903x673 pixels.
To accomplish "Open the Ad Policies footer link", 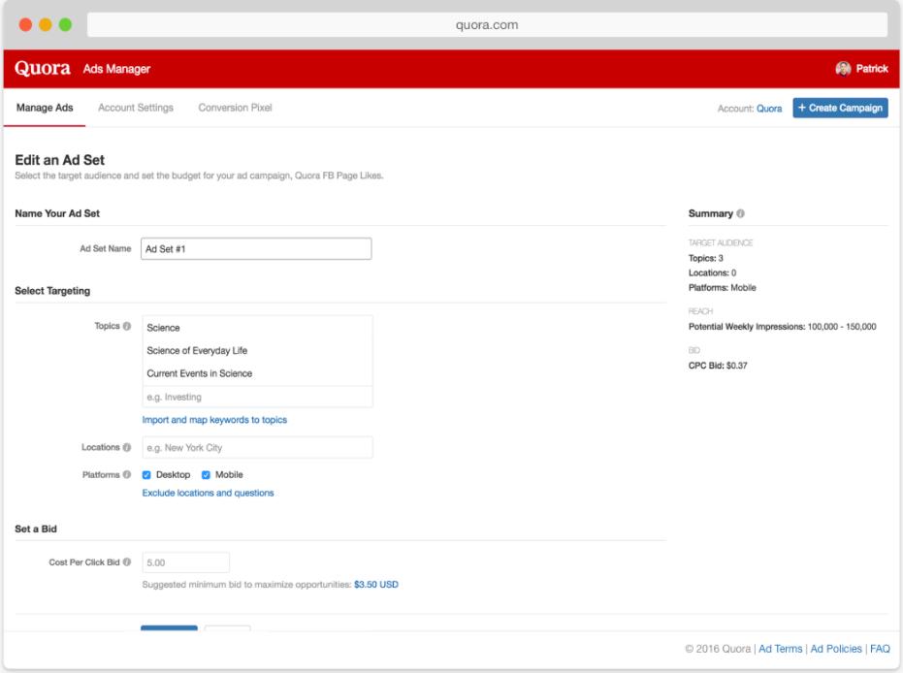I will (x=836, y=649).
